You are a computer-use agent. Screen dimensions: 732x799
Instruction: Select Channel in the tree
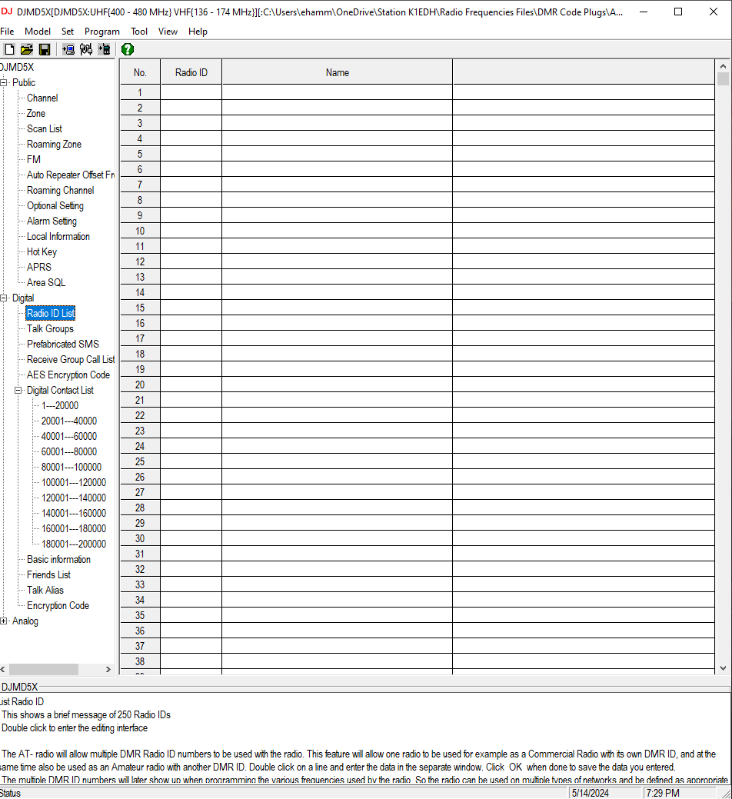click(42, 98)
